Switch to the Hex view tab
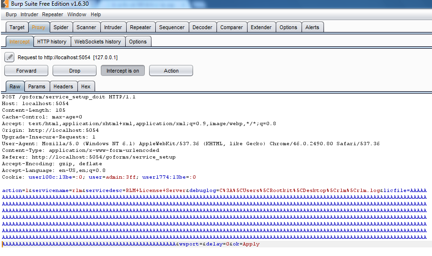432x256 pixels. pos(86,86)
